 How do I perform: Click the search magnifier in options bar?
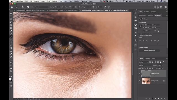point(158,7)
